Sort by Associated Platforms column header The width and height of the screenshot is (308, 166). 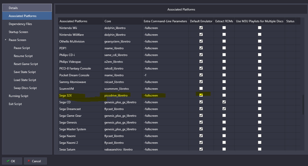coord(80,21)
